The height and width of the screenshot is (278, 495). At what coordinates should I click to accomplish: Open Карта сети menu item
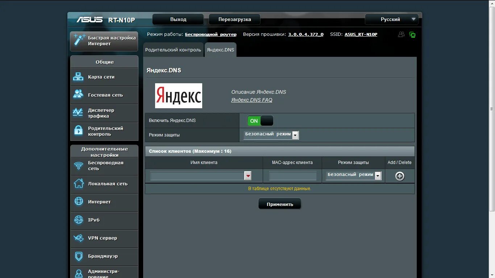104,77
